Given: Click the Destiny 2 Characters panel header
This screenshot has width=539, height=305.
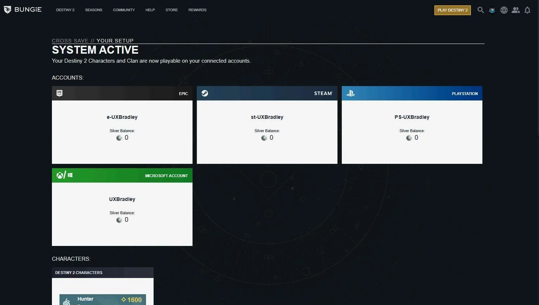Looking at the screenshot, I should [103, 273].
